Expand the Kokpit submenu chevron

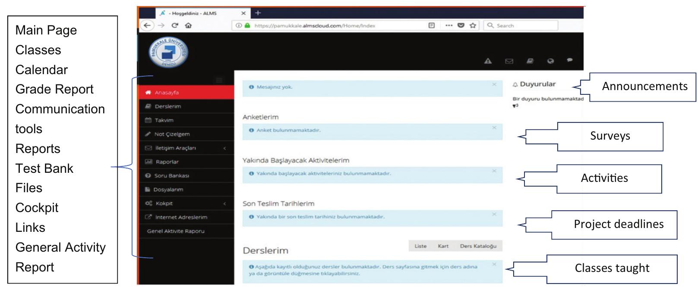click(x=224, y=203)
